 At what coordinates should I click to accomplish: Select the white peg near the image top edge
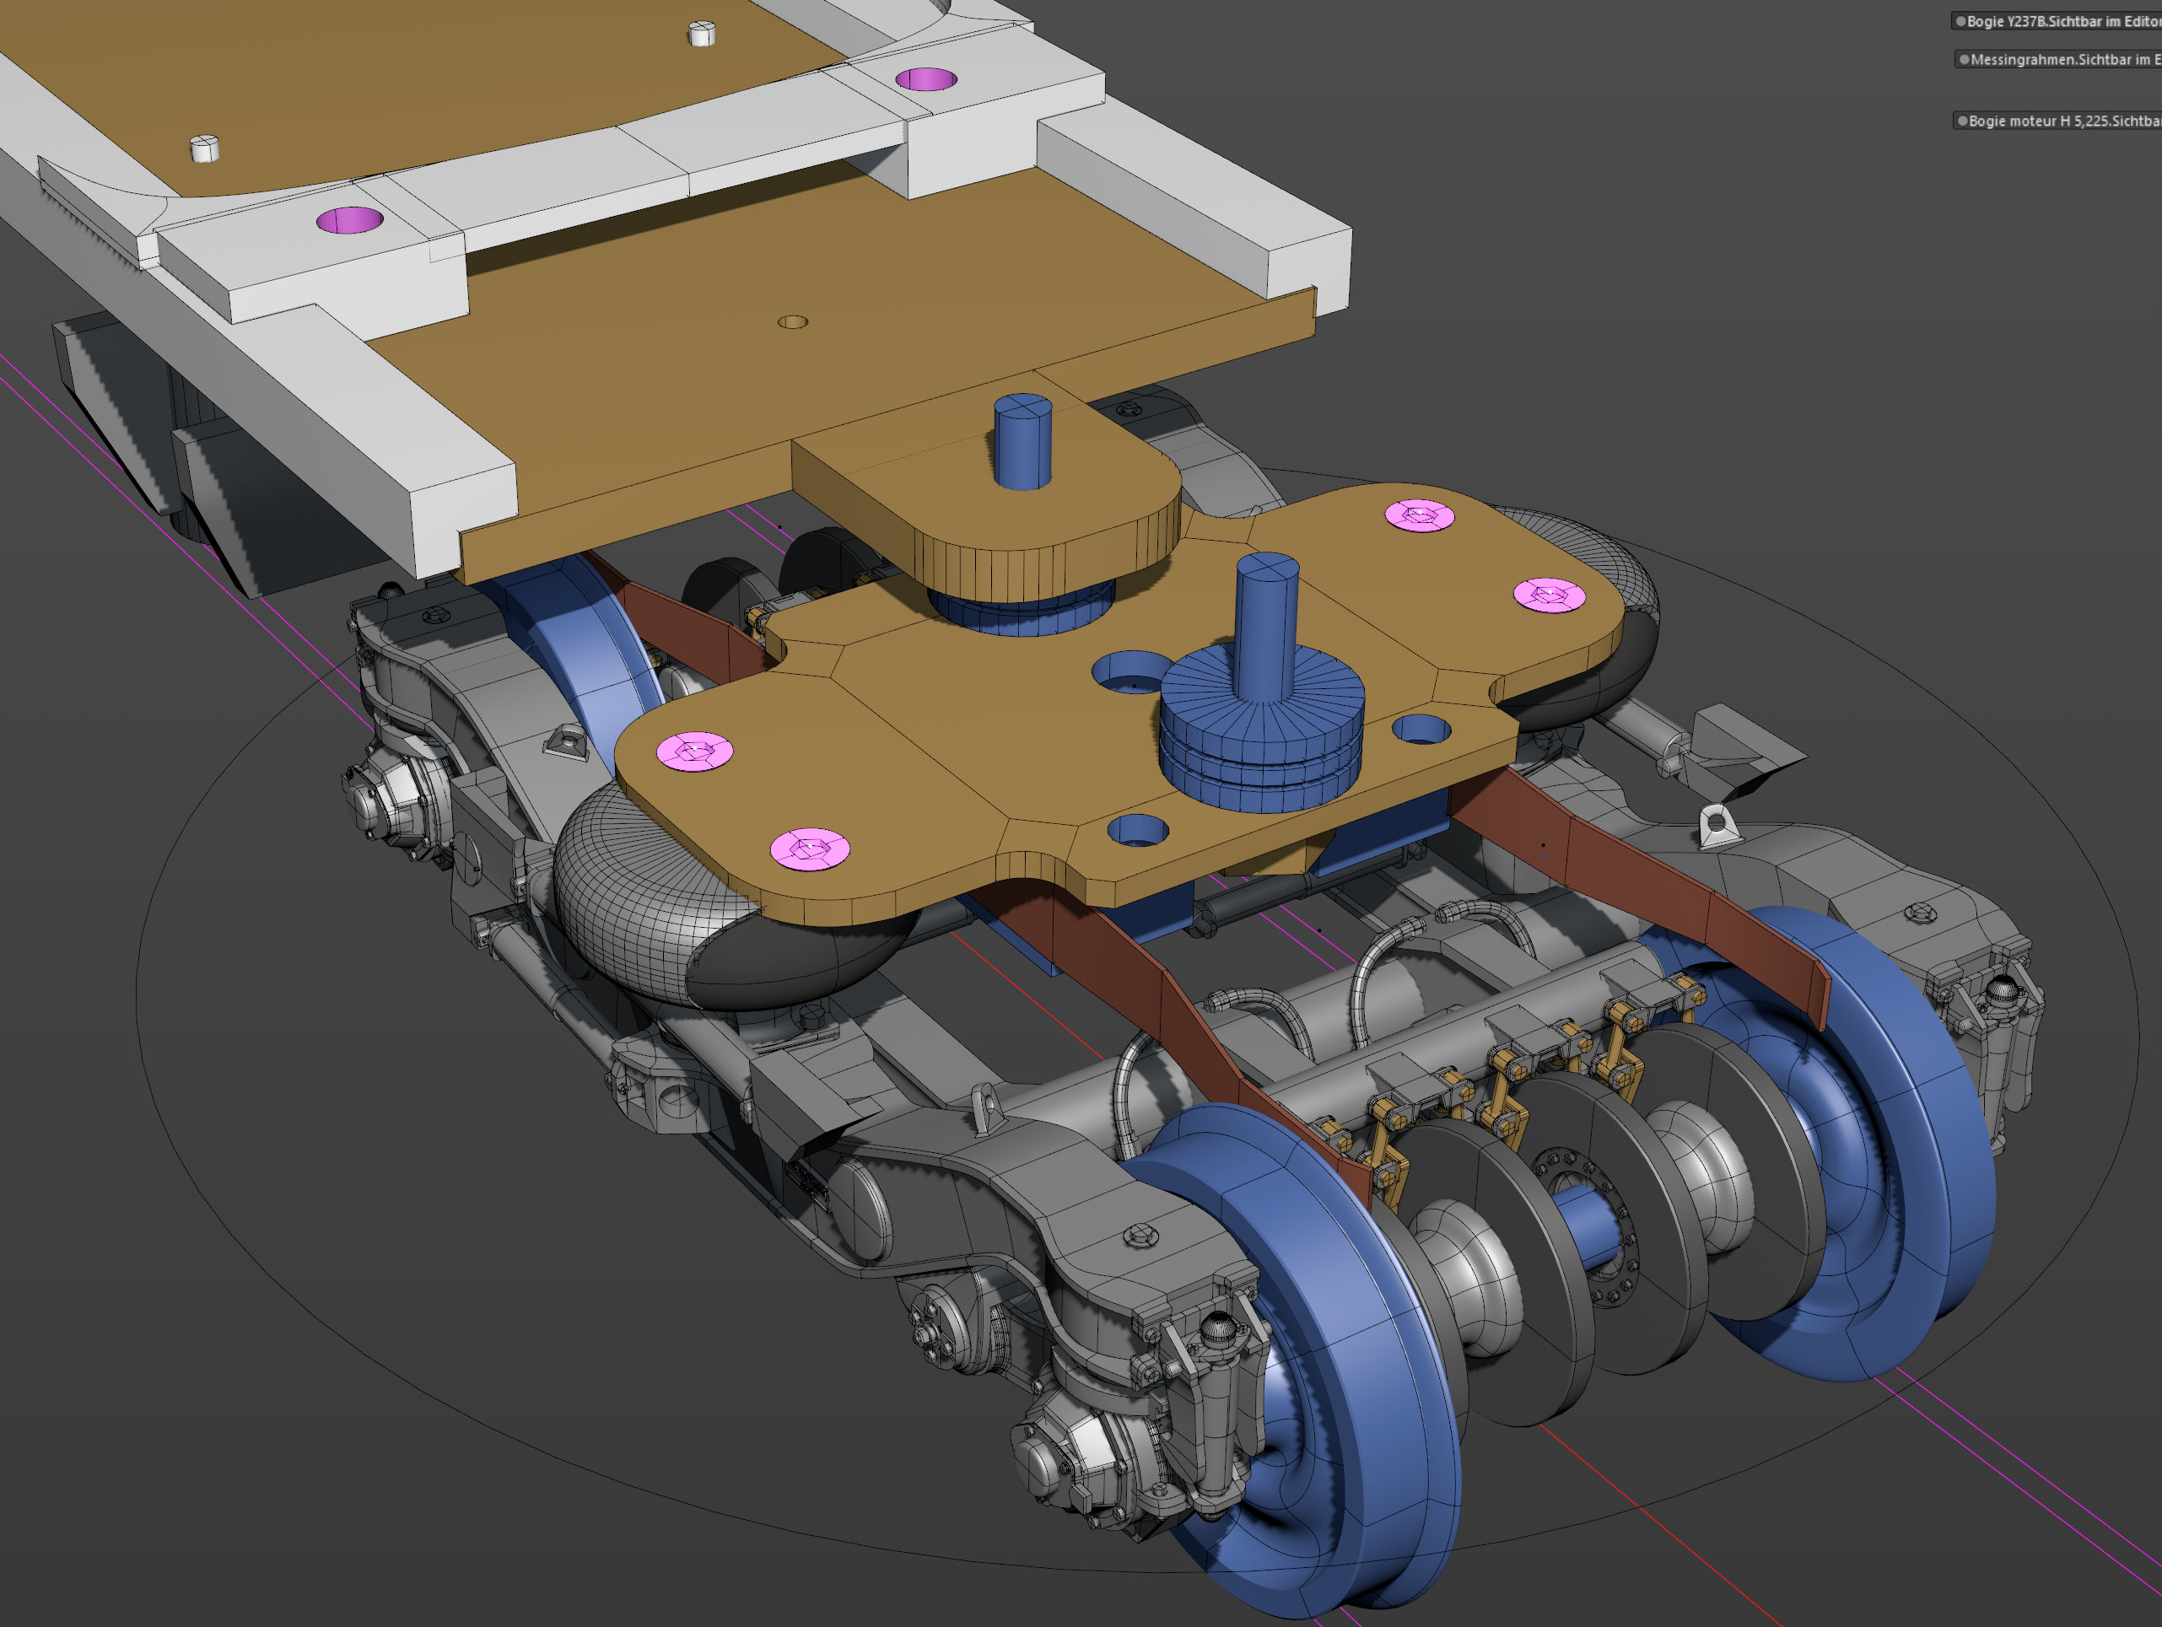pyautogui.click(x=702, y=33)
